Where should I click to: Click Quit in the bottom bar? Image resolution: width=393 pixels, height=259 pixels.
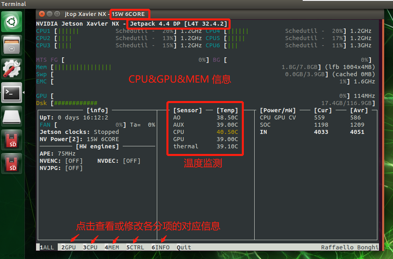(184, 247)
